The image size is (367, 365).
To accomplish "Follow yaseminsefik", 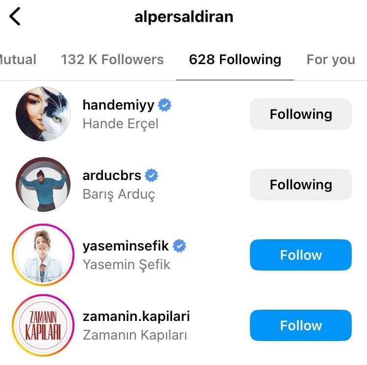I will tap(301, 255).
